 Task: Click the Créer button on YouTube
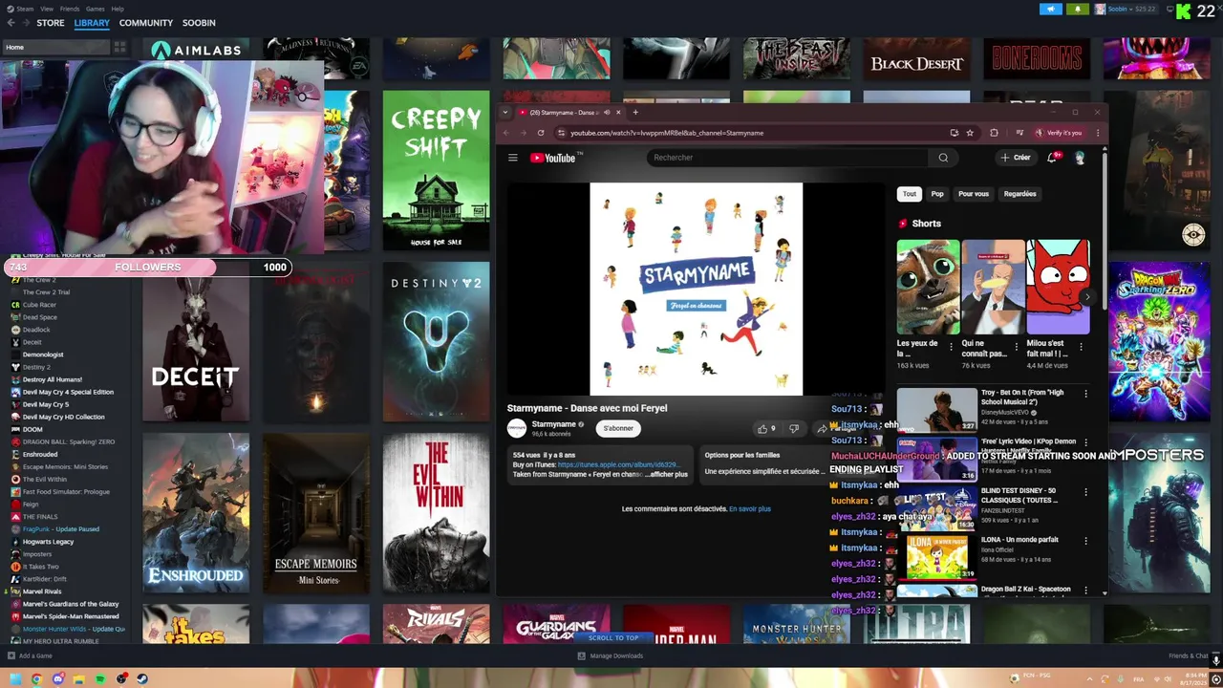1016,158
